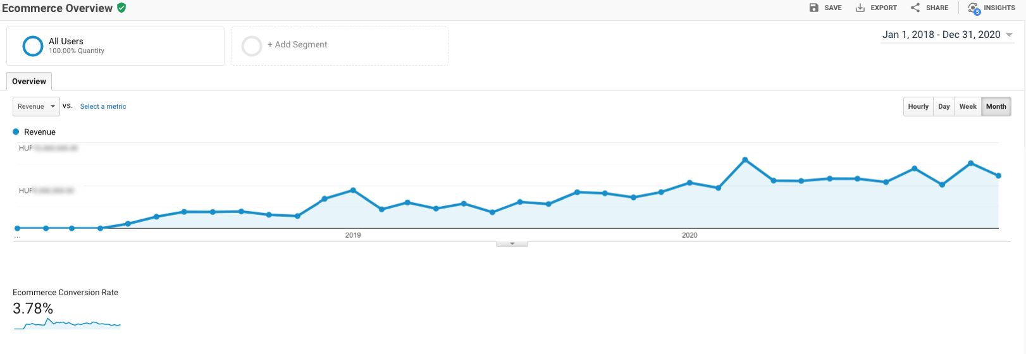Viewport: 1026px width, 354px height.
Task: Click the + Add Segment button
Action: (x=297, y=45)
